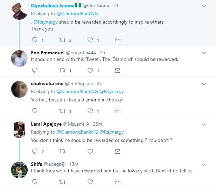Retweet chukwuka ene's diamond tweet
The height and width of the screenshot is (189, 216).
62,111
